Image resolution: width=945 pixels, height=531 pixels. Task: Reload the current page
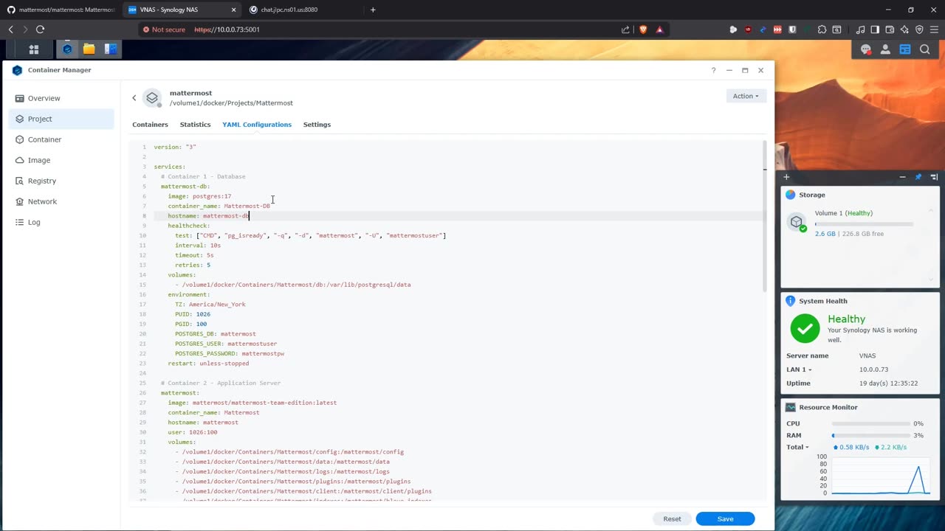[40, 29]
